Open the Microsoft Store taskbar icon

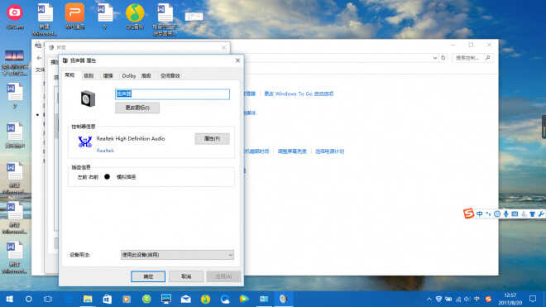click(108, 299)
